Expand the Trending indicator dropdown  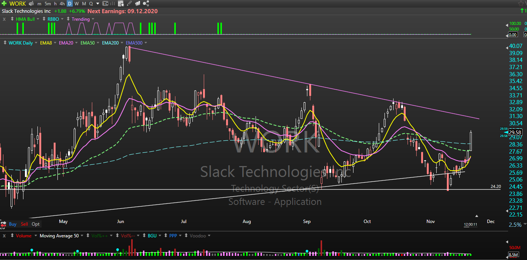[93, 19]
